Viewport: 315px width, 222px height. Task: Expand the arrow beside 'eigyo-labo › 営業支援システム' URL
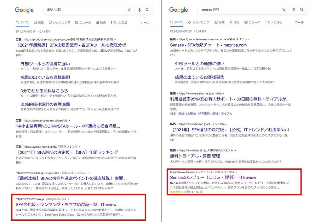point(89,173)
